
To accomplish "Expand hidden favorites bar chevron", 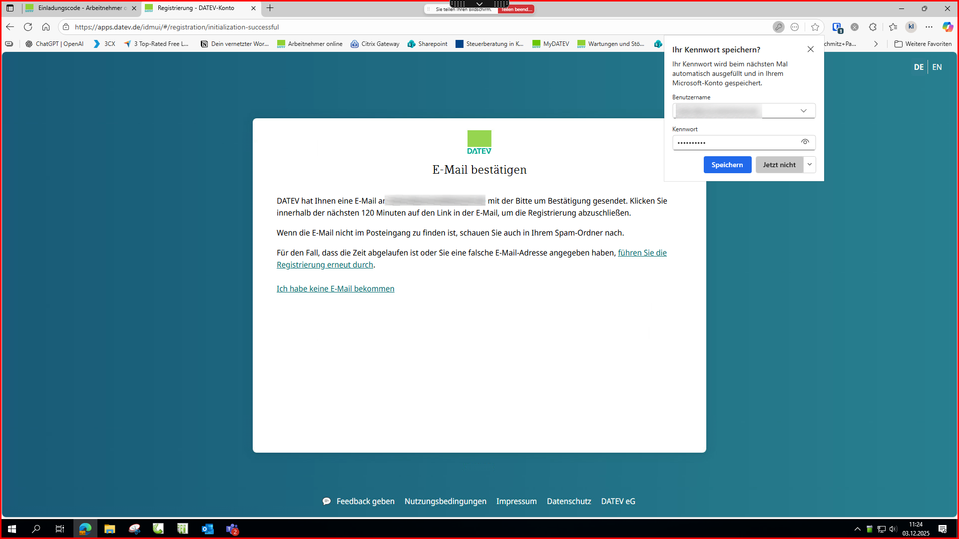I will click(876, 44).
